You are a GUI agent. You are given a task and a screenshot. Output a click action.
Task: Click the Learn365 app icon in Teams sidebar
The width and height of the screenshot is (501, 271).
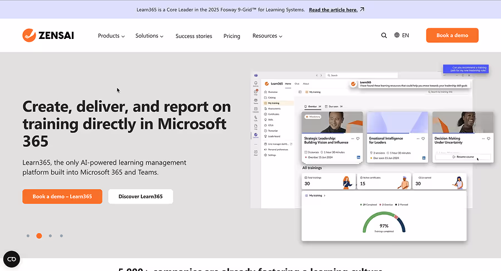(x=256, y=135)
